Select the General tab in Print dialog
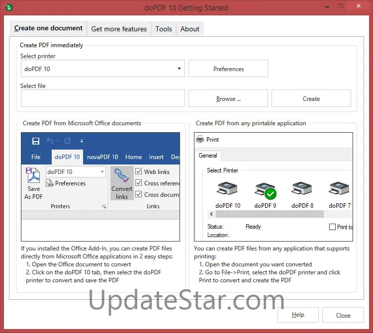This screenshot has width=373, height=333. 208,156
